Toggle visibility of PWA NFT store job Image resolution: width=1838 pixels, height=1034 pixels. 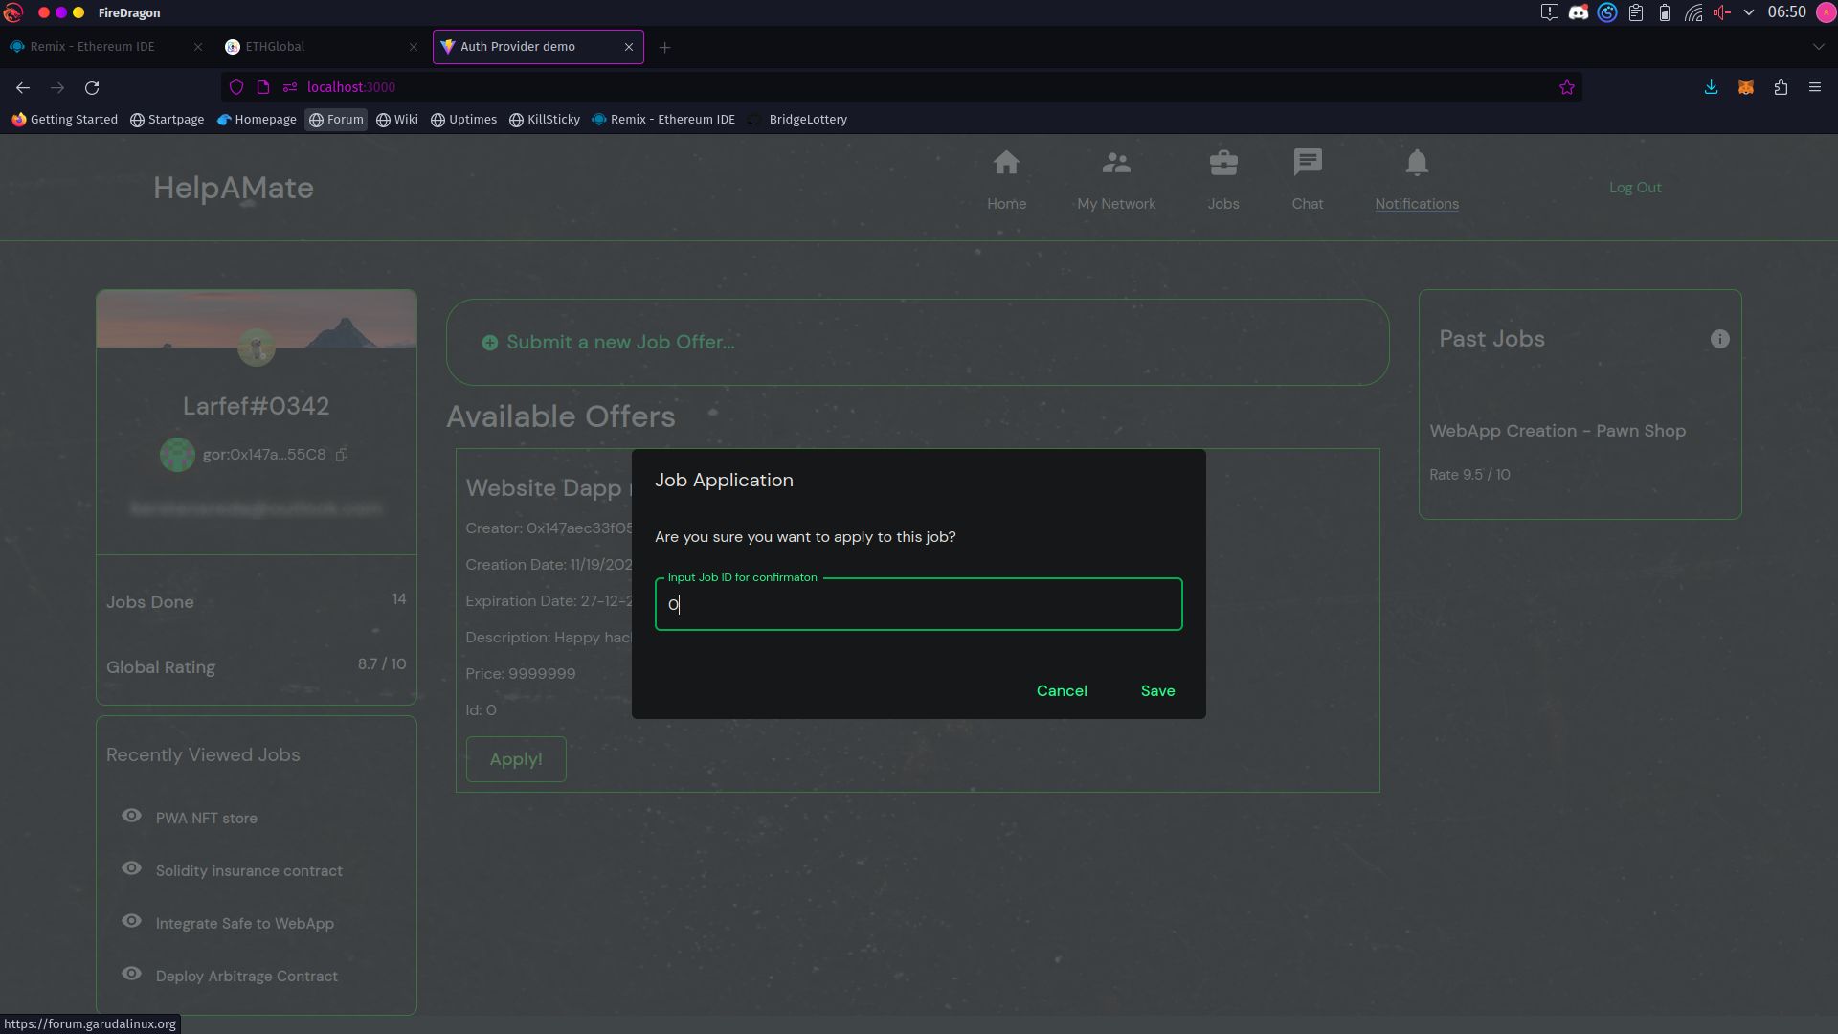131,816
